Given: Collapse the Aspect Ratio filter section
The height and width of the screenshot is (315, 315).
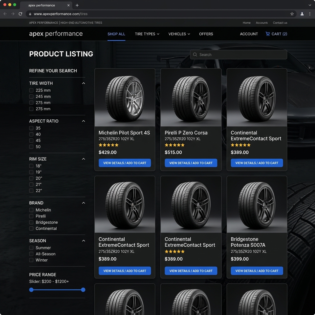Looking at the screenshot, I should pyautogui.click(x=83, y=121).
